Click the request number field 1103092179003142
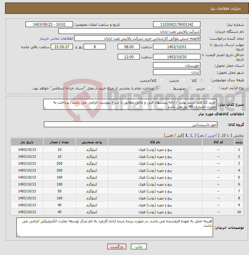 click(177, 24)
